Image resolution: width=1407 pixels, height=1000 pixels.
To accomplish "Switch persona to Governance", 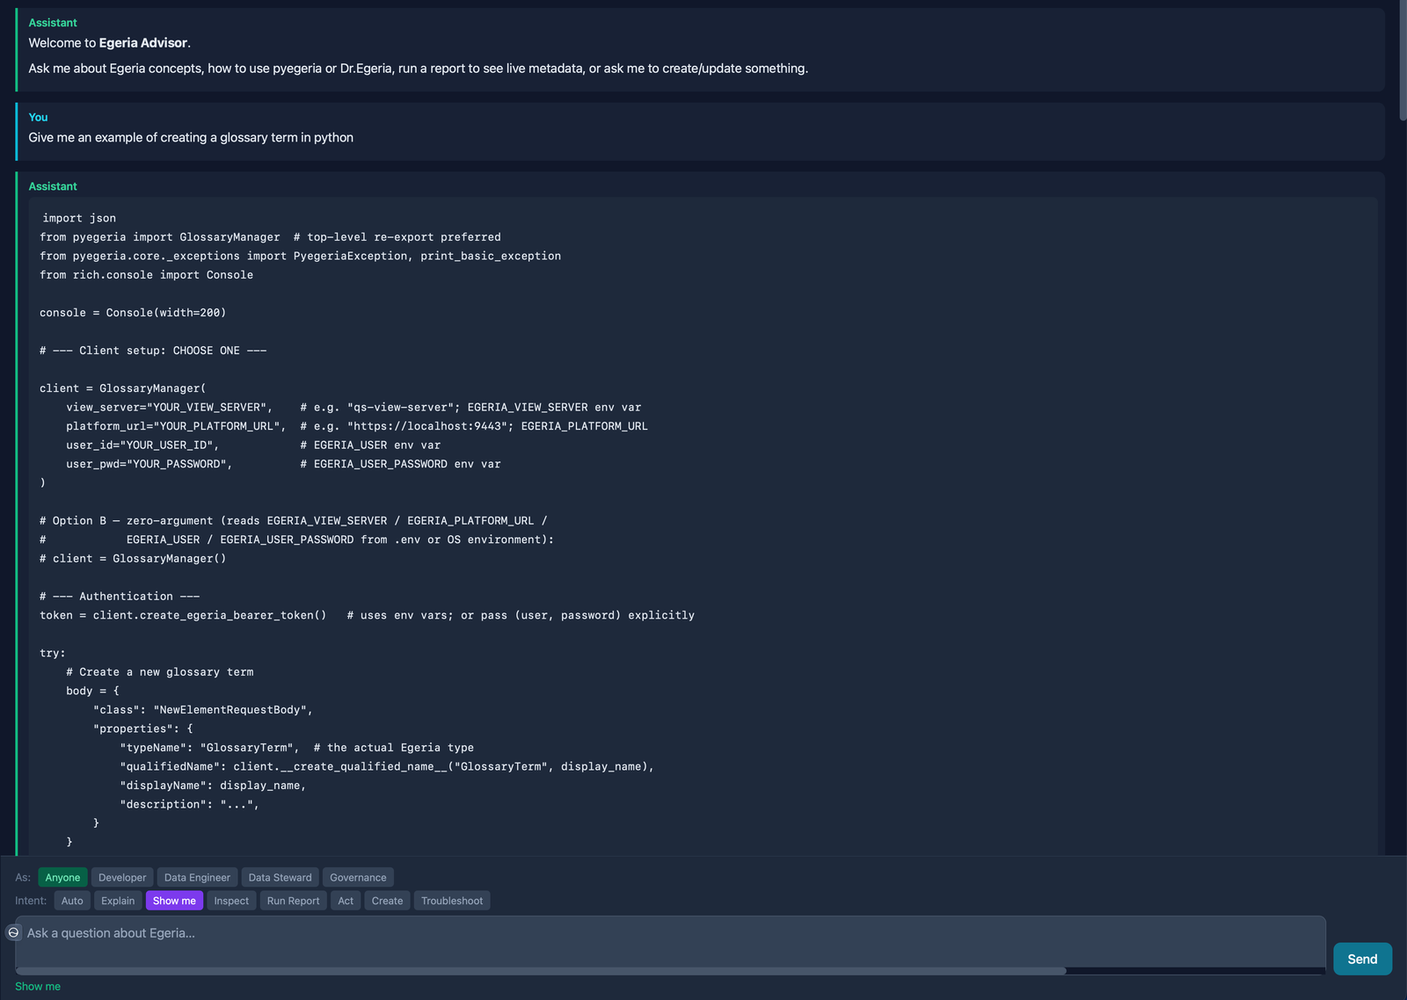I will tap(358, 877).
